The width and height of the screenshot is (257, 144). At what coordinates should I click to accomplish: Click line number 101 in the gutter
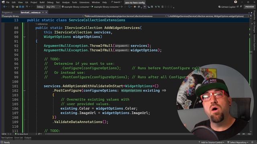tap(15, 86)
